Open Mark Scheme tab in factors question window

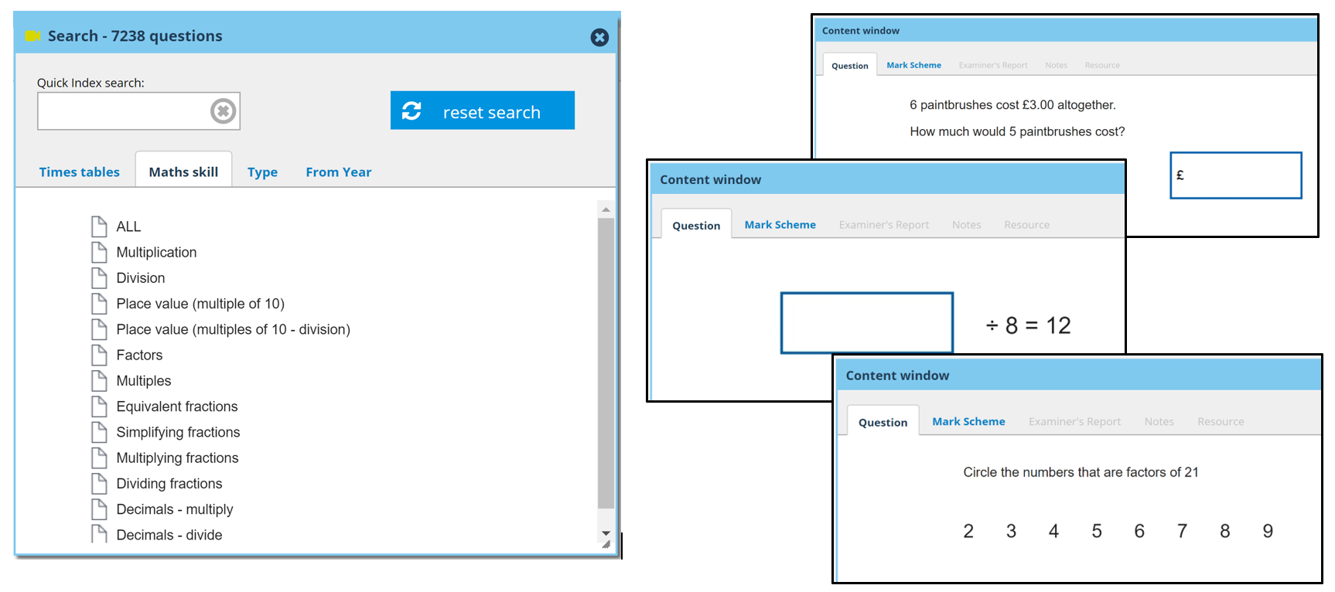coord(968,421)
